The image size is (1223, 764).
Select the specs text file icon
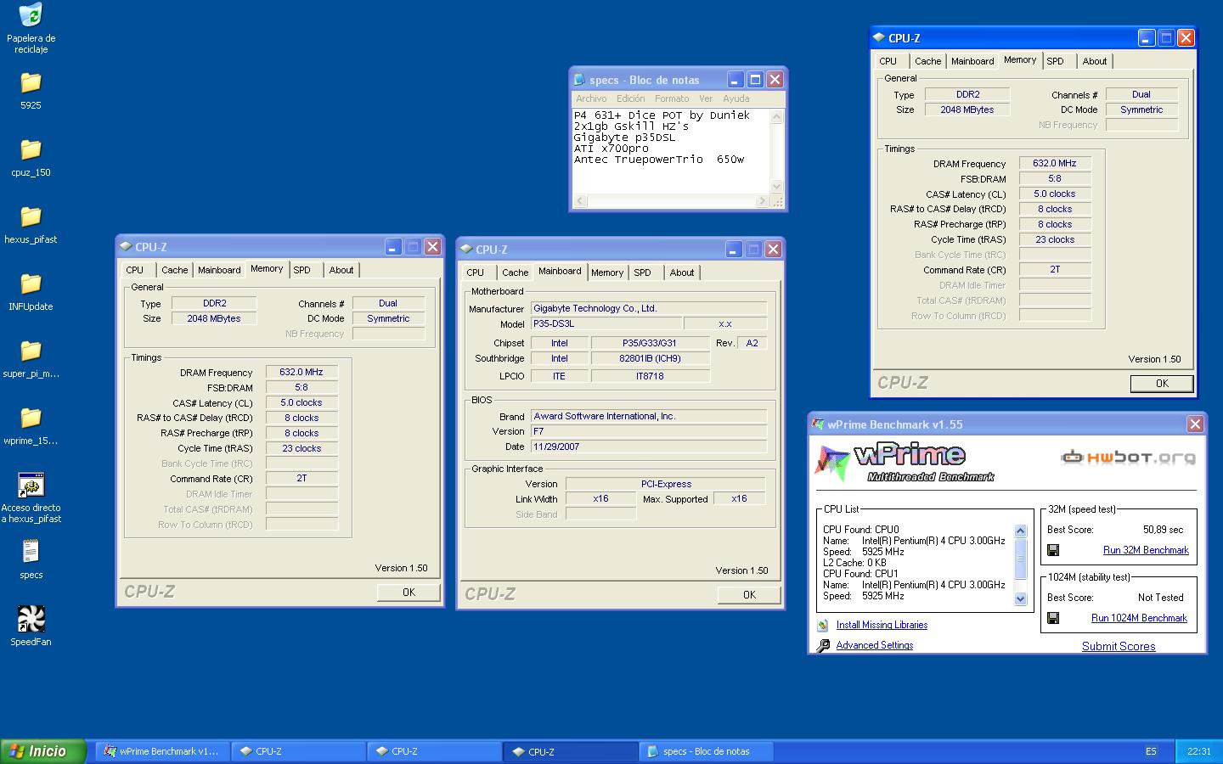[31, 552]
